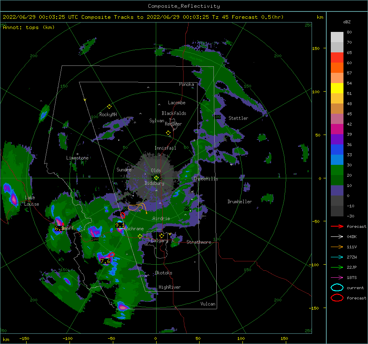Click the red forecast ellipse above storm 9.1
Viewport: 368px width, 344px height.
pyautogui.click(x=123, y=215)
